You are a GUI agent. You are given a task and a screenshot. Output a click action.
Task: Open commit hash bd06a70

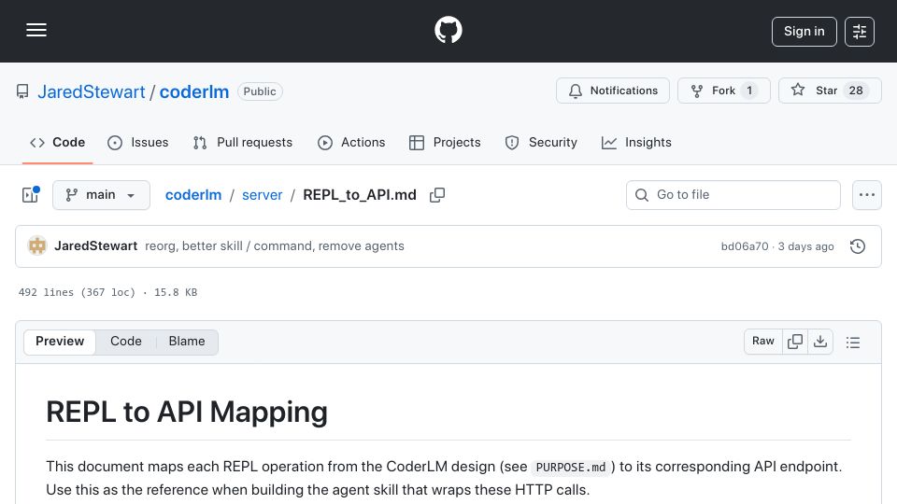[745, 246]
